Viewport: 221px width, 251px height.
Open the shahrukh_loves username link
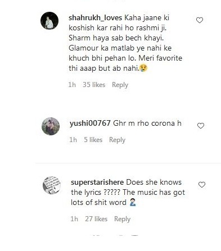[95, 18]
